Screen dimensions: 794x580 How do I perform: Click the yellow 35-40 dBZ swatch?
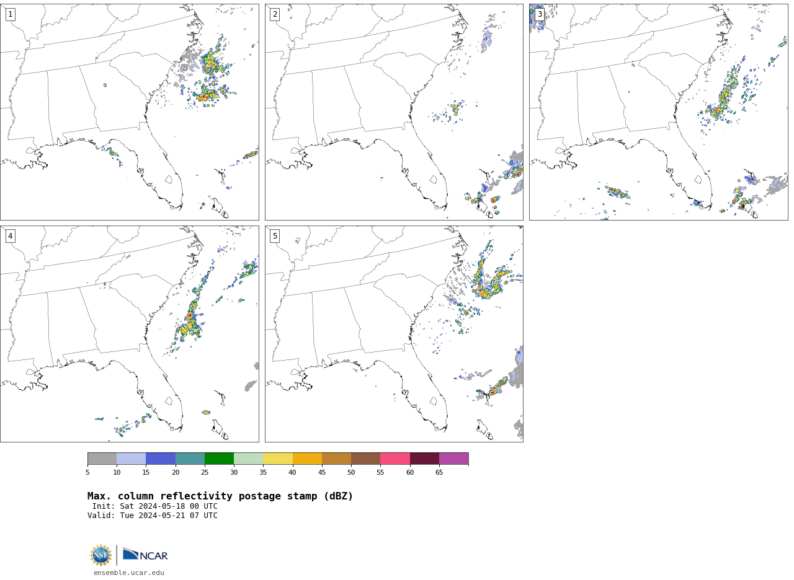click(x=278, y=459)
